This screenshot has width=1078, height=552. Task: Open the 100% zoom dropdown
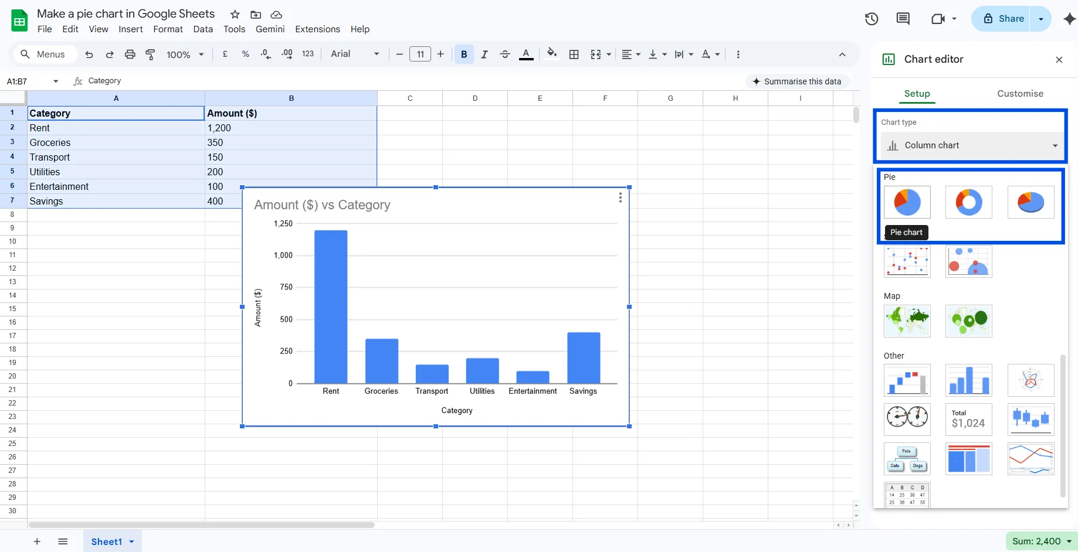click(x=185, y=54)
